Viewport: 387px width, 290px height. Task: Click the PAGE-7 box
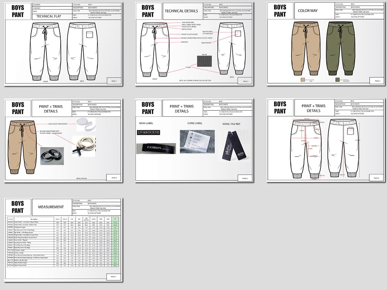tap(114, 277)
